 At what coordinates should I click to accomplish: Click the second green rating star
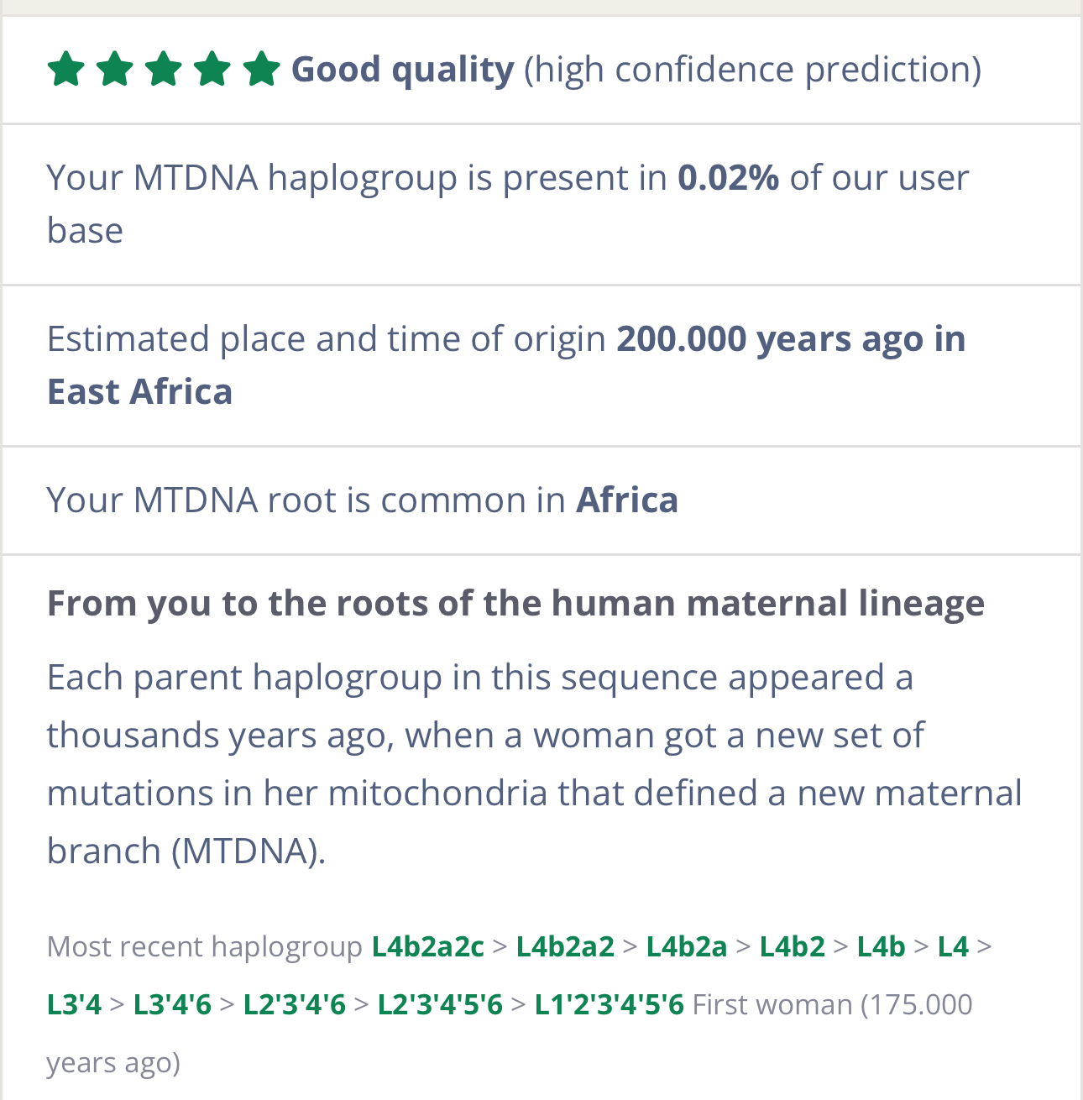pos(114,69)
